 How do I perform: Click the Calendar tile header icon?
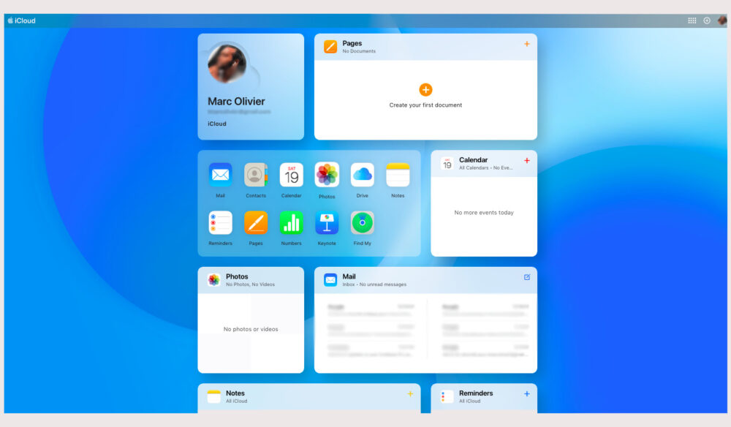tap(447, 163)
